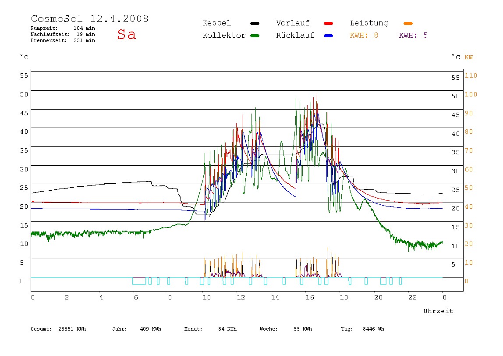Click hour "4" on the time axis
The image size is (503, 356).
click(x=101, y=298)
